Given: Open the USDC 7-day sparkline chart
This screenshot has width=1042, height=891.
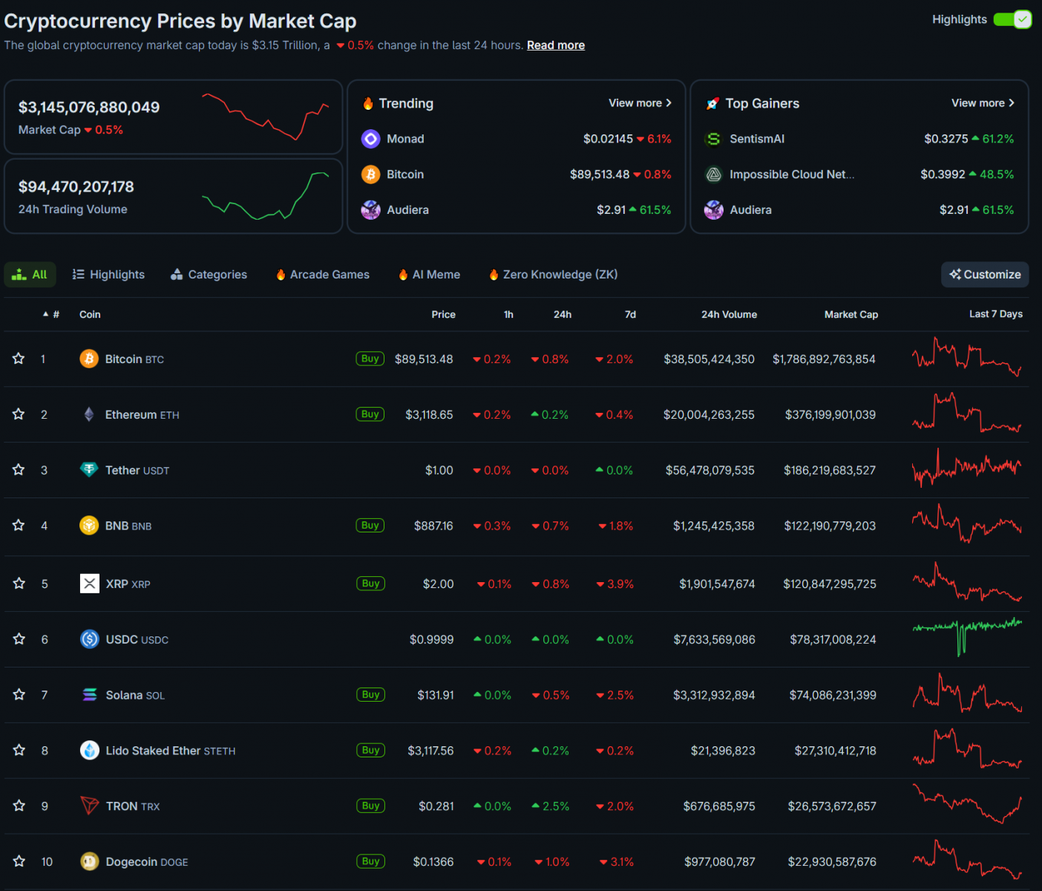Looking at the screenshot, I should (x=966, y=638).
